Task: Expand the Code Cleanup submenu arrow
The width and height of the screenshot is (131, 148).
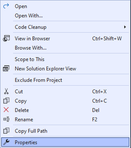Action: click(125, 27)
